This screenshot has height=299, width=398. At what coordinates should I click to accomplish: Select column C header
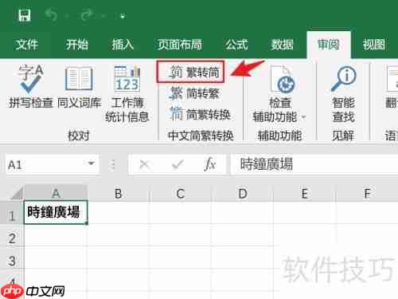click(181, 193)
